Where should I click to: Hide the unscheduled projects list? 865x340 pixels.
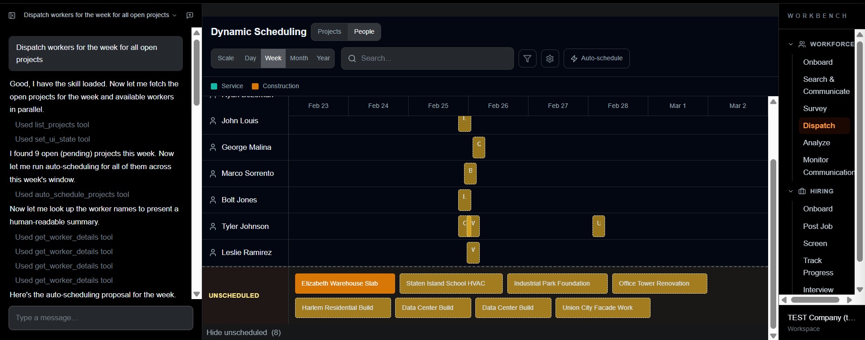pyautogui.click(x=244, y=332)
